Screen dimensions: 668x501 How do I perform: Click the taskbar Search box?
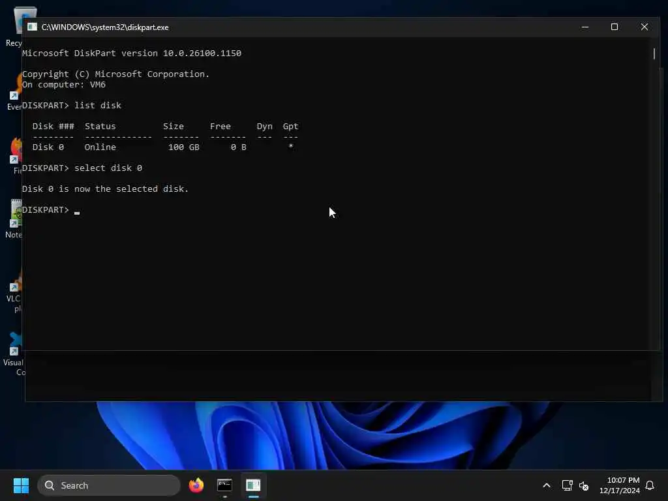[109, 485]
